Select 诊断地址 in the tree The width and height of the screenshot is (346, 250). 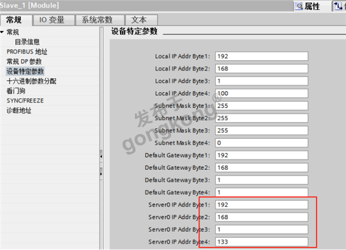click(19, 111)
